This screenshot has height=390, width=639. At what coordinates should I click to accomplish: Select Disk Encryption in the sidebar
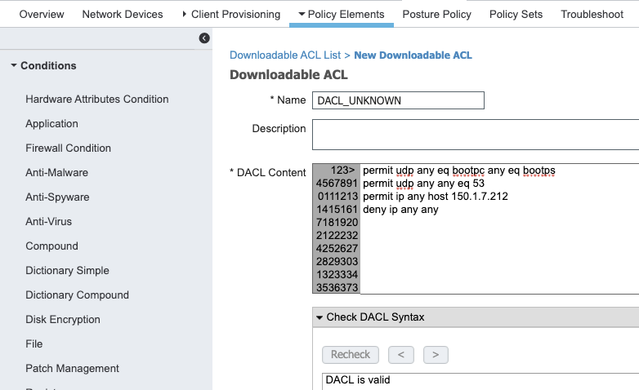pyautogui.click(x=63, y=320)
